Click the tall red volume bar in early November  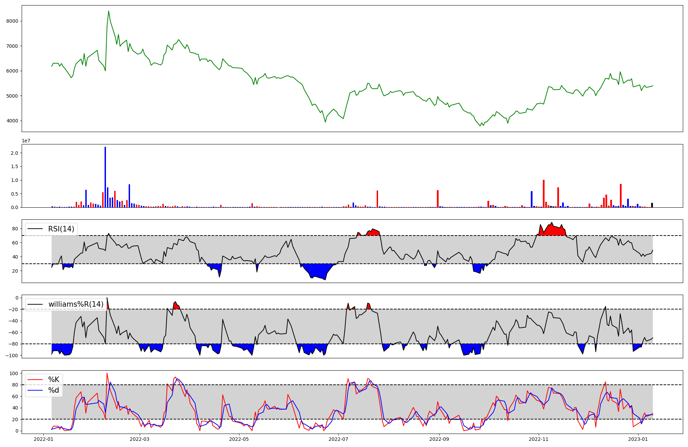tap(544, 194)
